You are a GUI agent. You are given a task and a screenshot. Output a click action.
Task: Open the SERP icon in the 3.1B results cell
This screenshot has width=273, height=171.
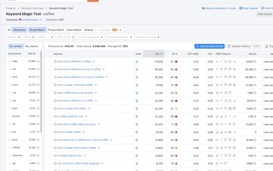tap(255, 117)
